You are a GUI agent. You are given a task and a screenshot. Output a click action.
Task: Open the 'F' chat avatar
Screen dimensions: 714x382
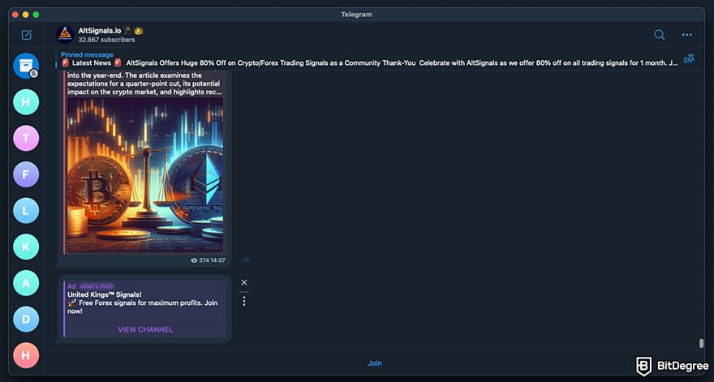click(26, 174)
